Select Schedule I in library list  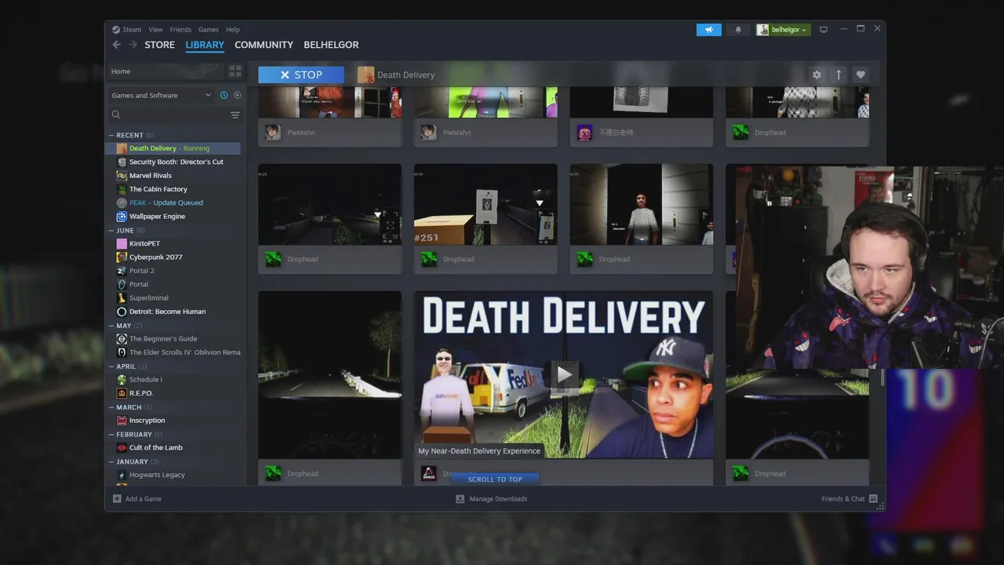[146, 380]
